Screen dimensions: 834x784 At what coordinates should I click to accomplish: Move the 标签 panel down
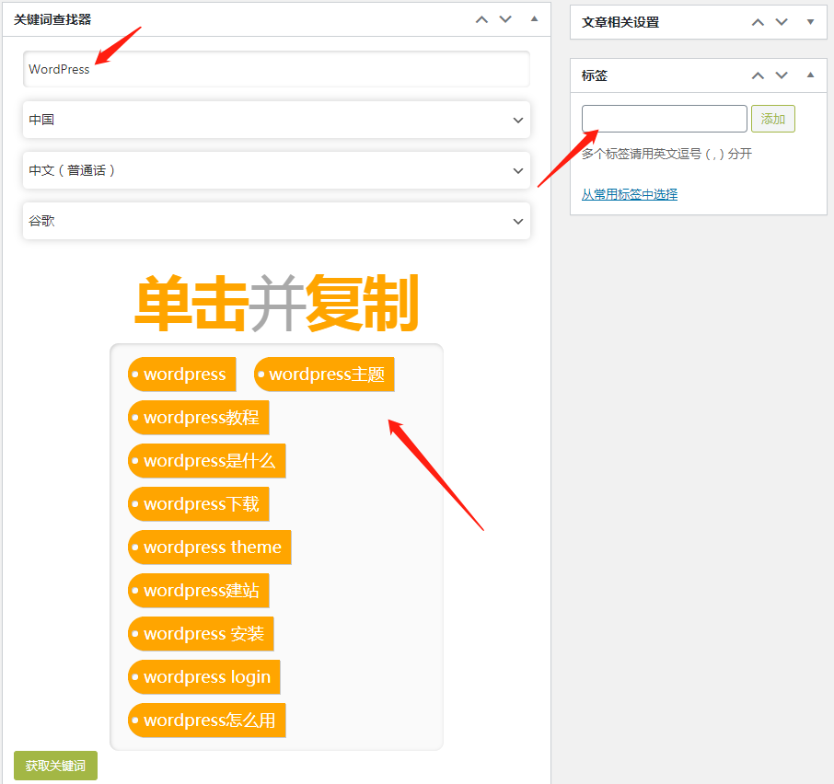tap(782, 75)
